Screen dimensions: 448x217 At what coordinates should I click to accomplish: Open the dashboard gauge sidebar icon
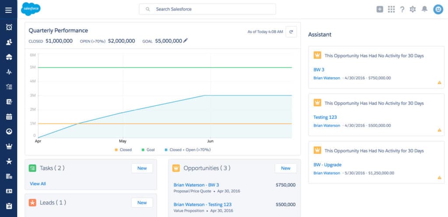pyautogui.click(x=9, y=131)
